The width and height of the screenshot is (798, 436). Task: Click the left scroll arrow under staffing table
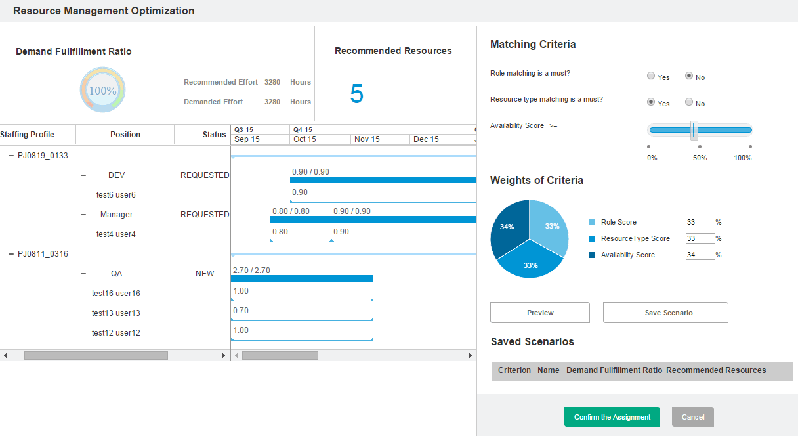point(5,355)
